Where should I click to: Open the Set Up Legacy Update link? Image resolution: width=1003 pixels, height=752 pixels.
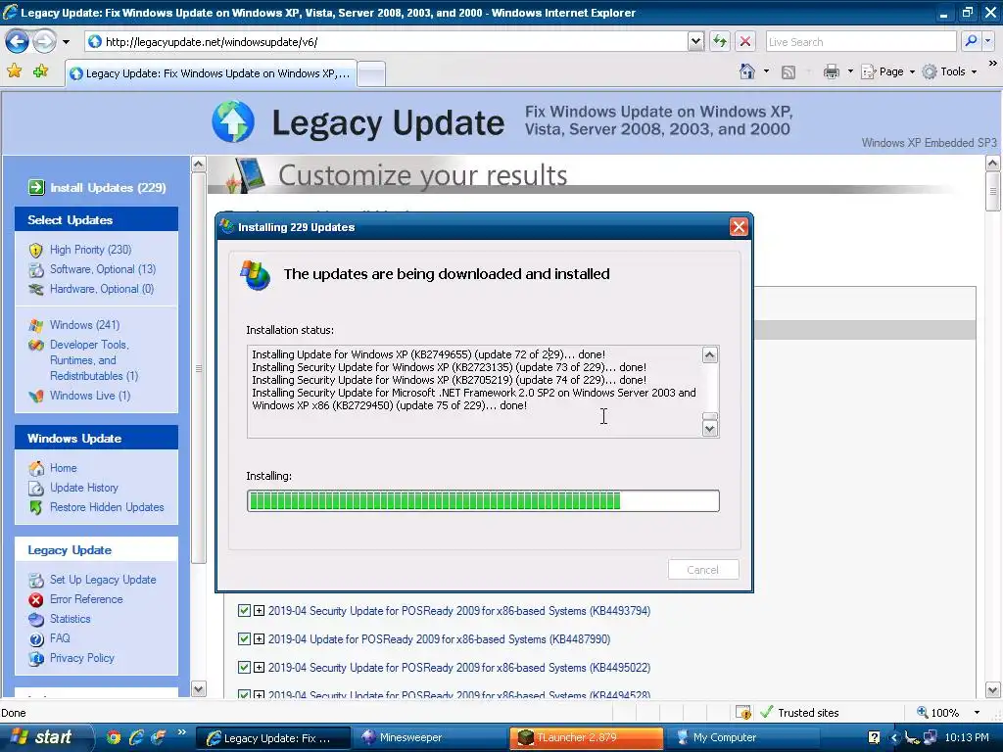pos(103,580)
